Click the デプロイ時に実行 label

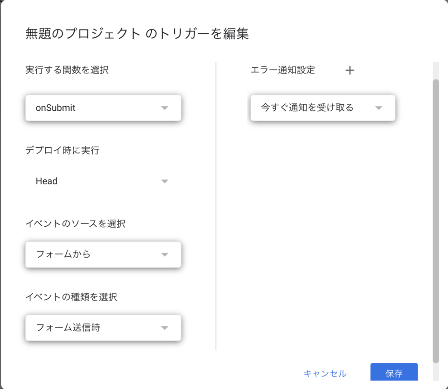click(x=62, y=150)
